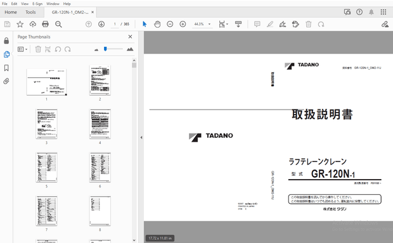393x243 pixels.
Task: Activate the hand pan tool
Action: pos(157,24)
